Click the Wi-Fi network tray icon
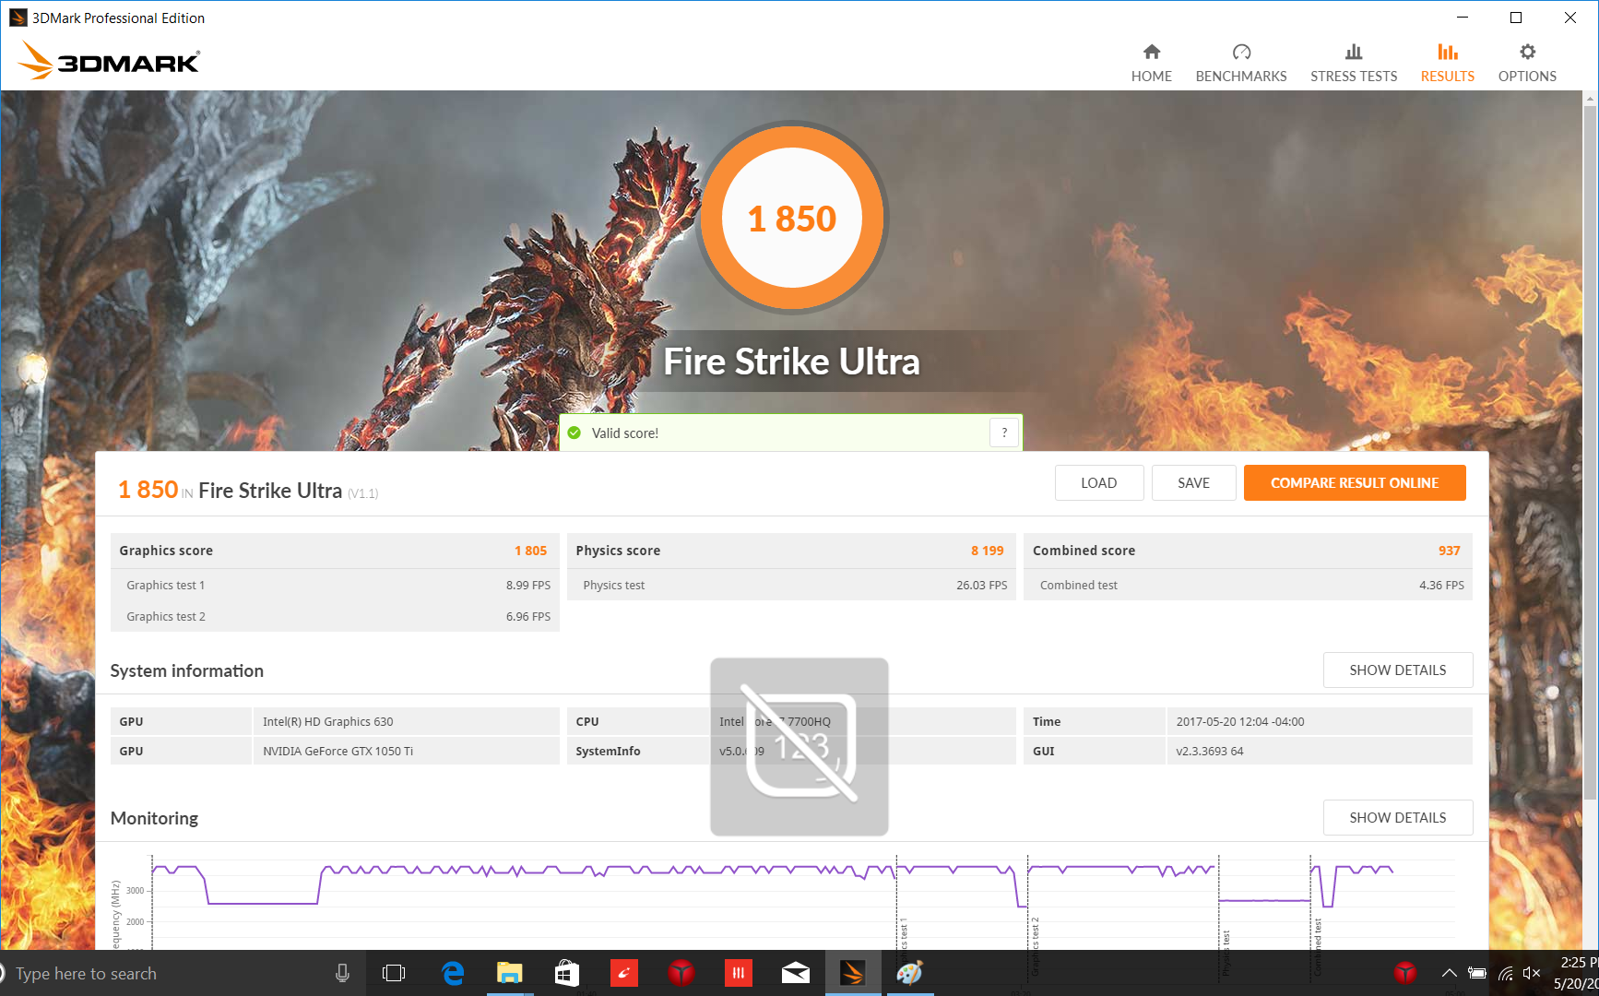The height and width of the screenshot is (996, 1599). pyautogui.click(x=1505, y=973)
